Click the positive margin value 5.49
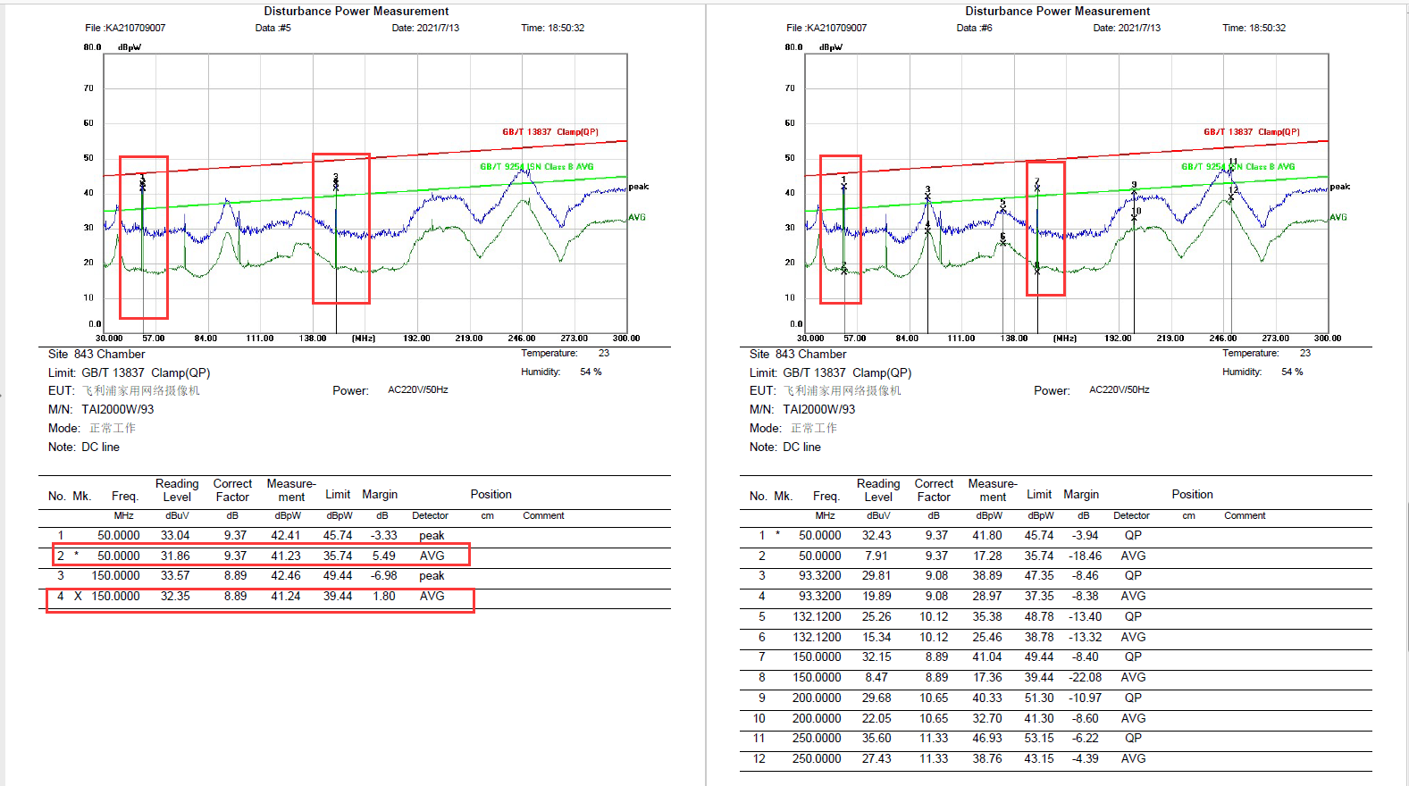Viewport: 1409px width, 786px height. (x=383, y=556)
